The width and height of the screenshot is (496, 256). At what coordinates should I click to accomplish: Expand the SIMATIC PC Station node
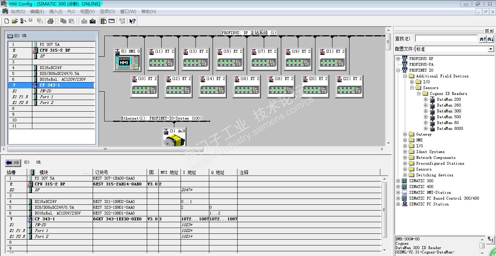[398, 204]
